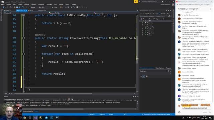Select AutoBan.cs in Solution Explorer
The image size is (214, 120).
coord(150,29)
